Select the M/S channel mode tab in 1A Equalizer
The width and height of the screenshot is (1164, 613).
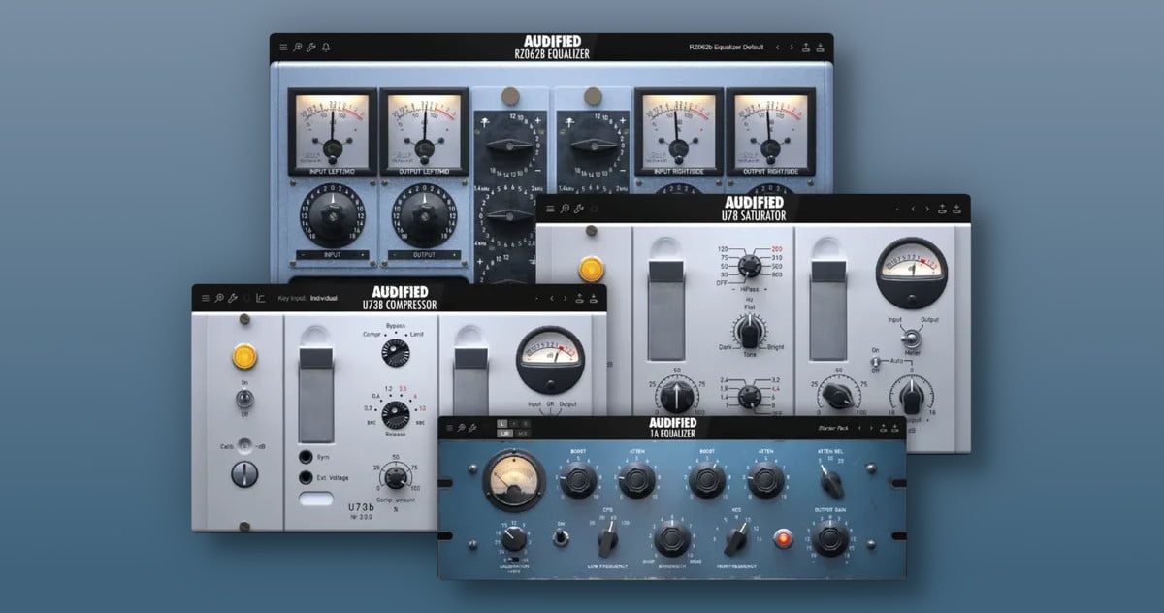click(x=522, y=433)
